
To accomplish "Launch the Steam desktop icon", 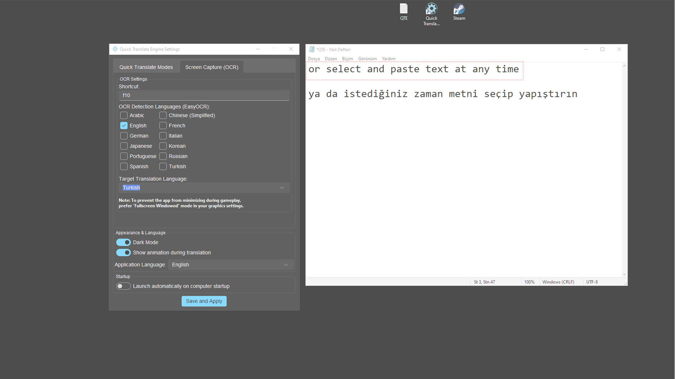I will click(459, 12).
